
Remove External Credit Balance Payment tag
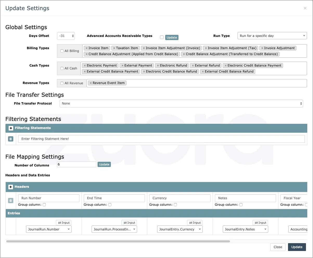click(85, 72)
